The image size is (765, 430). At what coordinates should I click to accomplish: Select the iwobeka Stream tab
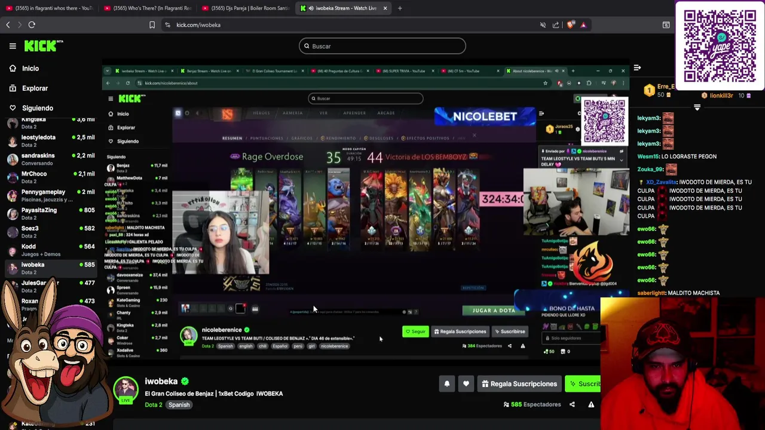[x=343, y=8]
